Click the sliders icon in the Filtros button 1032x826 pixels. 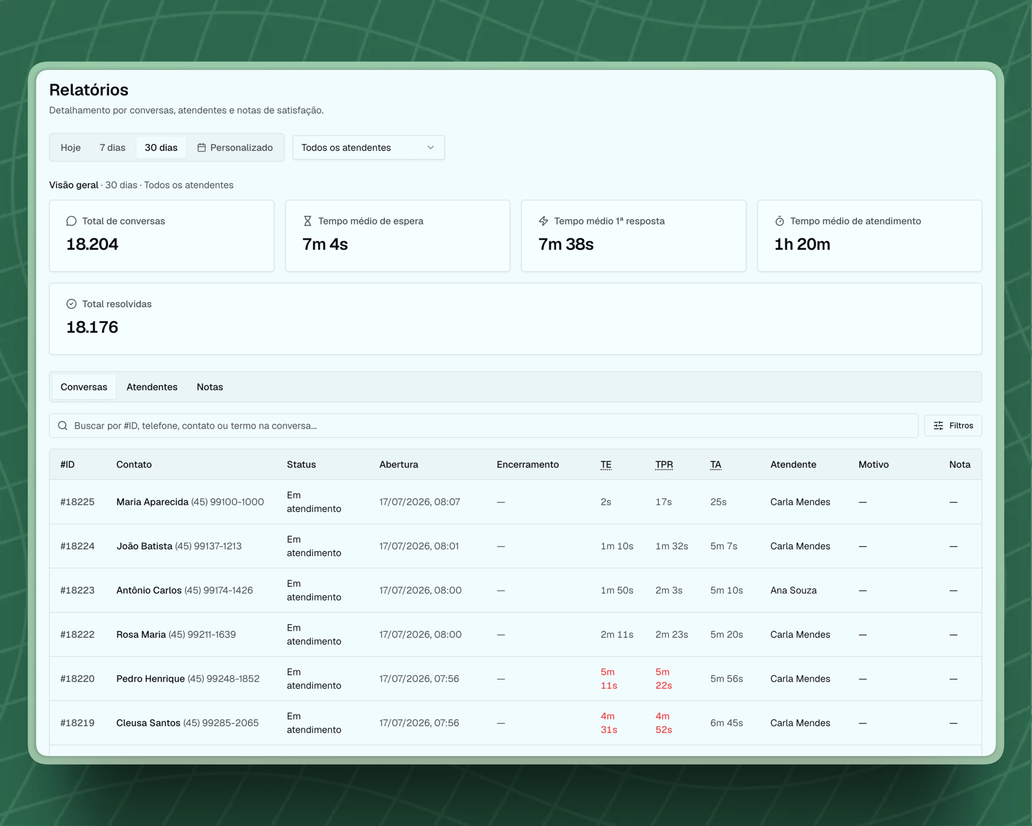[938, 426]
